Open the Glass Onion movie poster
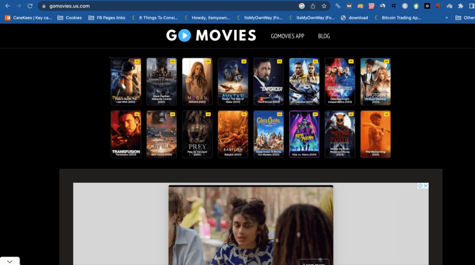Image resolution: width=475 pixels, height=265 pixels. coord(269,134)
